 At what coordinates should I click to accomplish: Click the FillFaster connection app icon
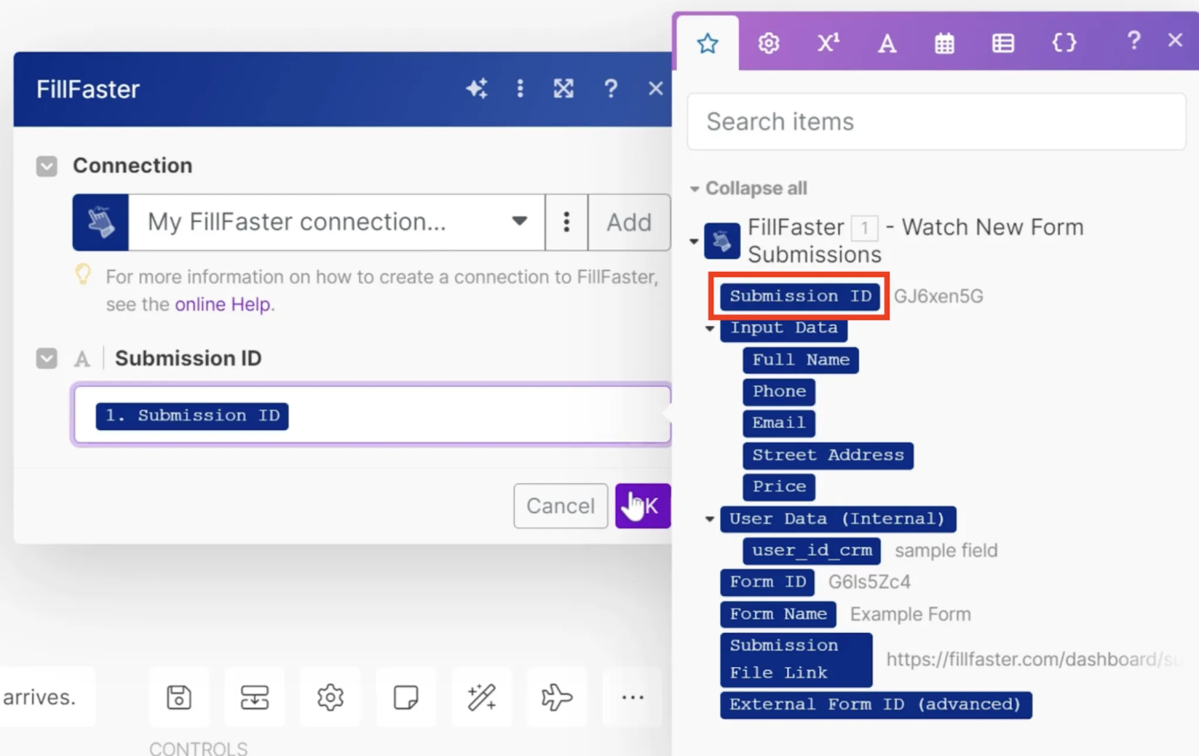click(x=101, y=222)
